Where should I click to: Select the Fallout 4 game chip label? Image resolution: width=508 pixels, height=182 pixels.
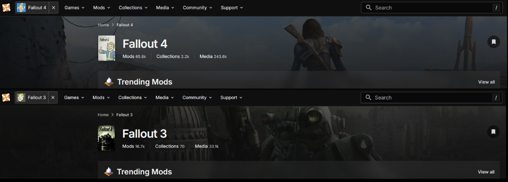(x=37, y=8)
